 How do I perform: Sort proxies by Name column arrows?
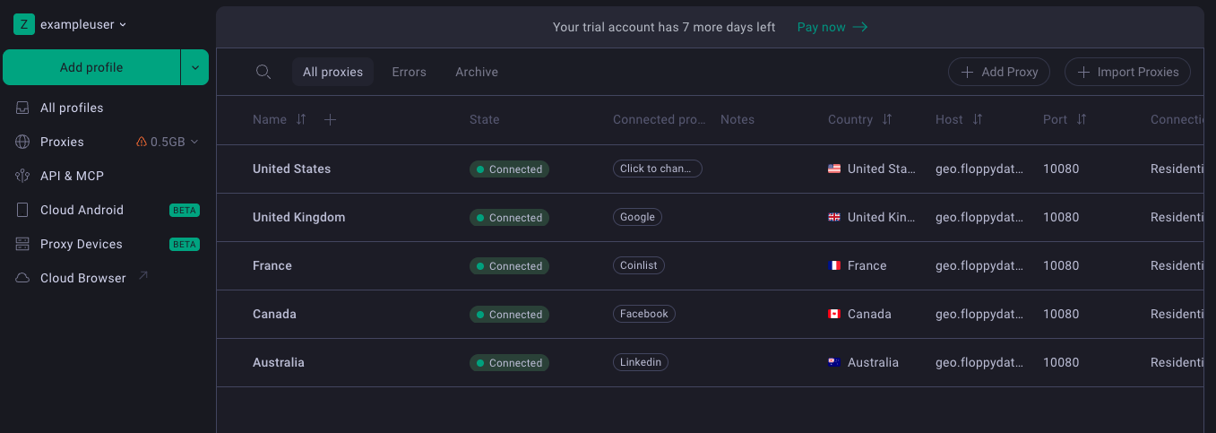301,119
